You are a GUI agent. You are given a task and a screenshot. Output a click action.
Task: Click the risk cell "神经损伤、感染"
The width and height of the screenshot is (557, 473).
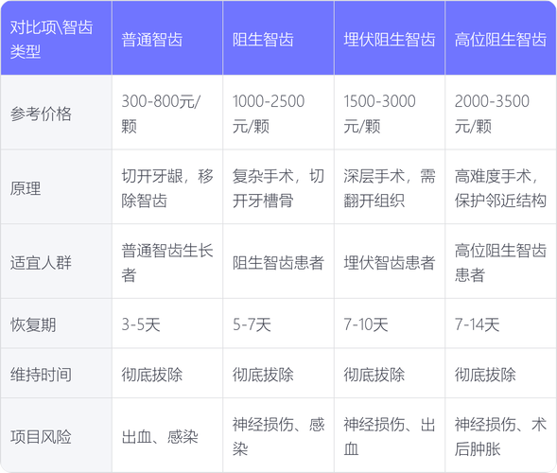pos(278,435)
